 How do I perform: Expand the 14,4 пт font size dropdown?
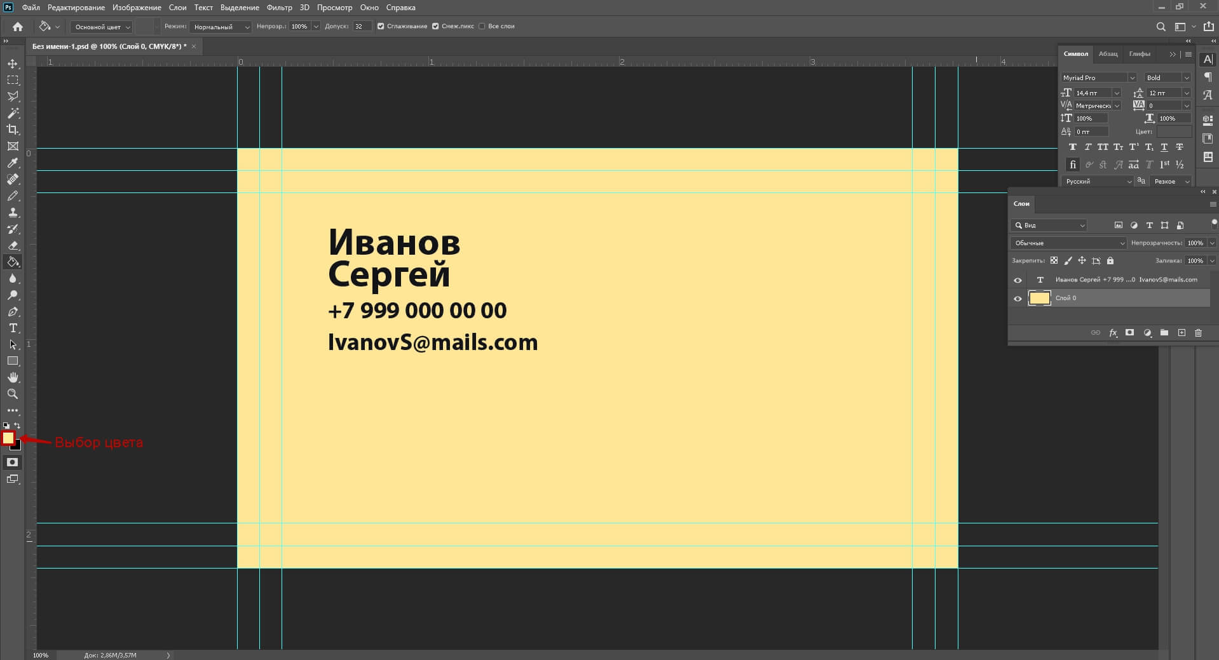1117,93
